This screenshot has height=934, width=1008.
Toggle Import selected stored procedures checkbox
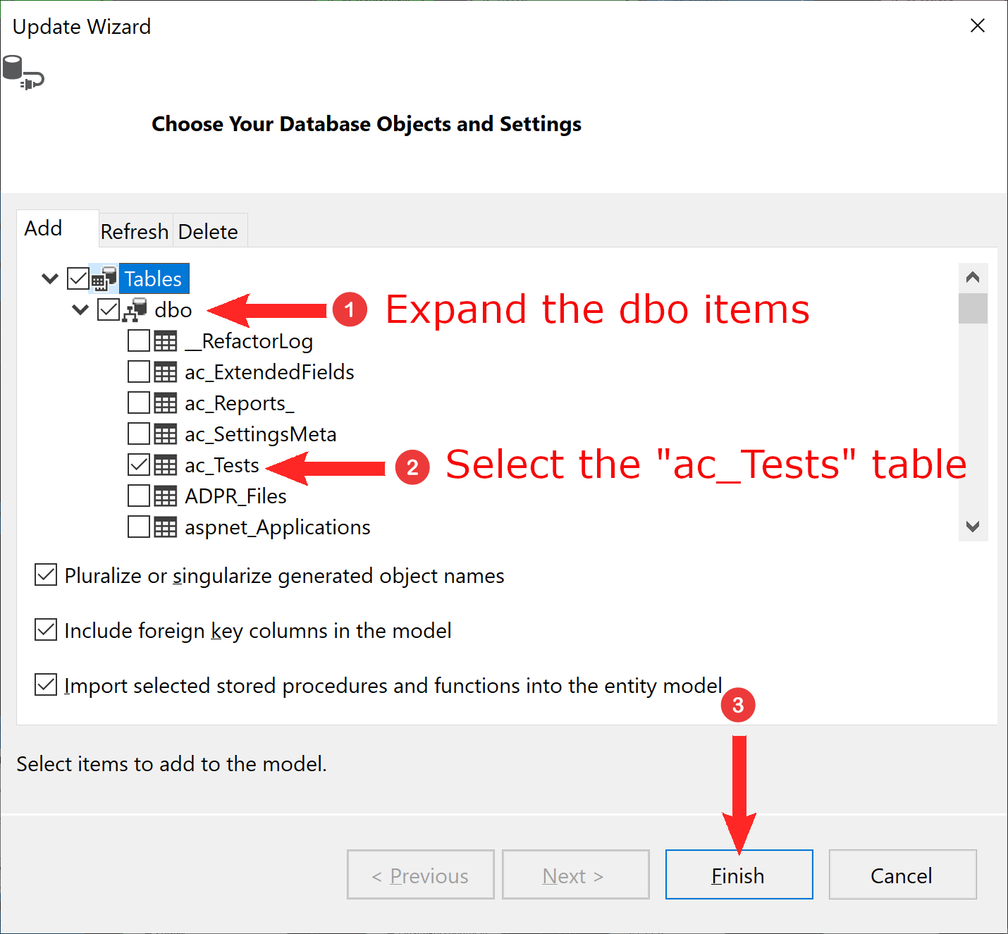(46, 684)
